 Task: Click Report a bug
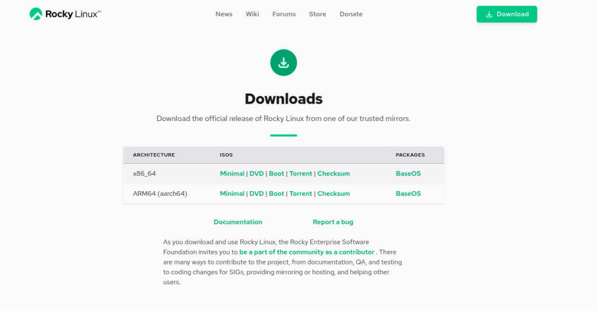click(333, 222)
